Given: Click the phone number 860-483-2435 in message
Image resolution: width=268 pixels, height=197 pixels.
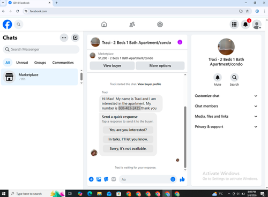Looking at the screenshot, I should point(129,108).
